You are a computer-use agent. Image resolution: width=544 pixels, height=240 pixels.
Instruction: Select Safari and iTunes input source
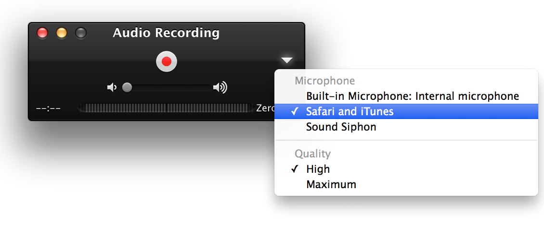[x=406, y=111]
